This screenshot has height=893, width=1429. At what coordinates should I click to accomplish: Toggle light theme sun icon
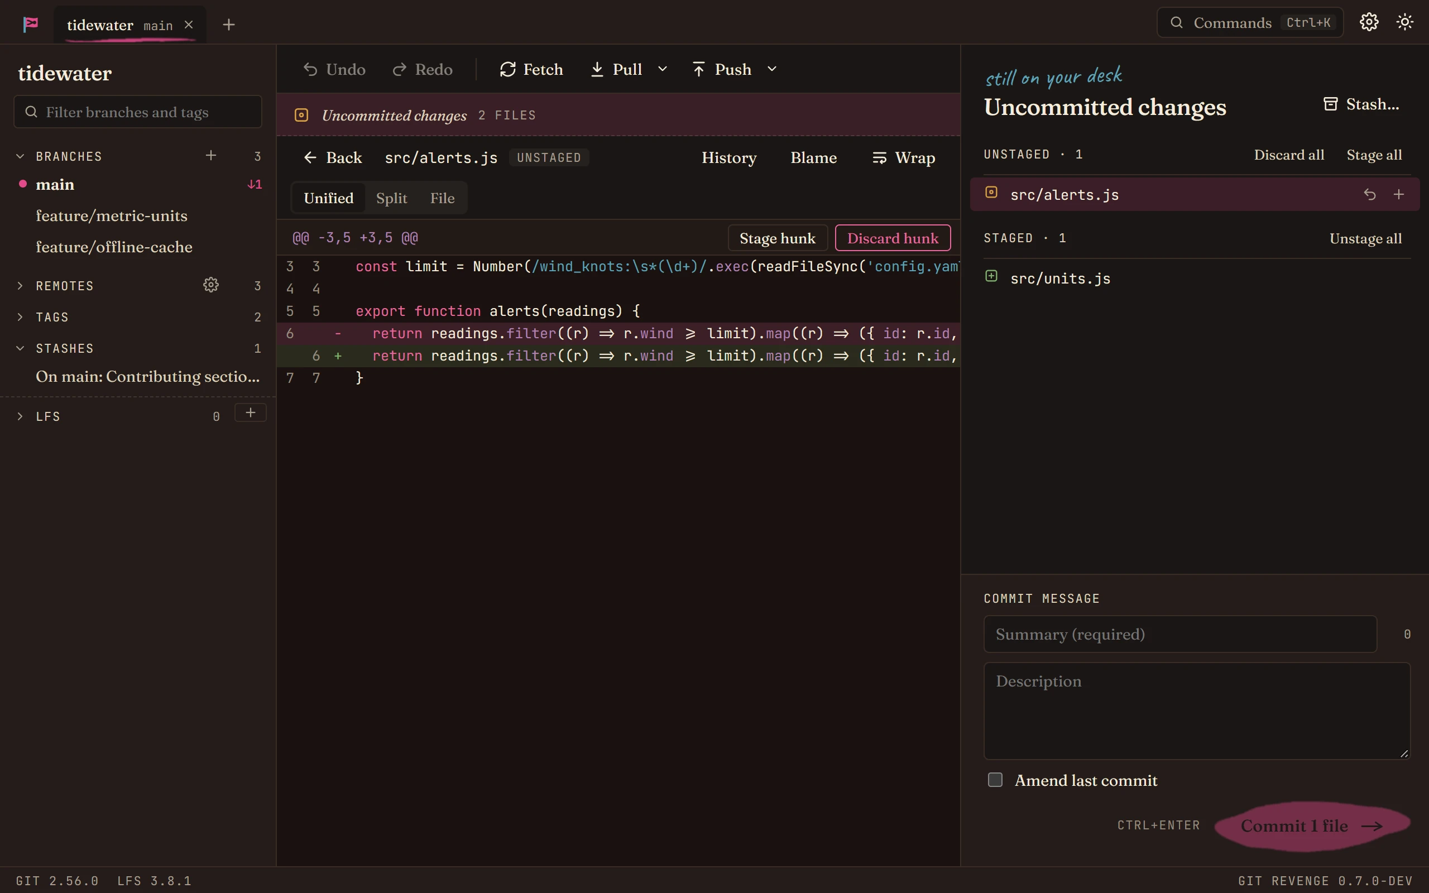click(1405, 22)
